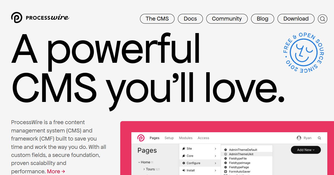This screenshot has height=175, width=334.
Task: Go to the Docs navigation item
Action: click(190, 19)
